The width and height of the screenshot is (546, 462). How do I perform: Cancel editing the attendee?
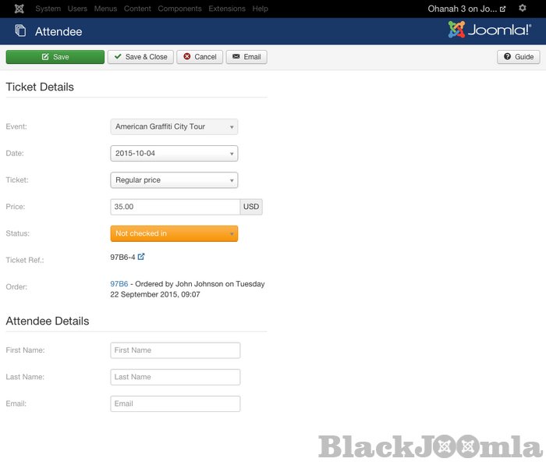(199, 57)
